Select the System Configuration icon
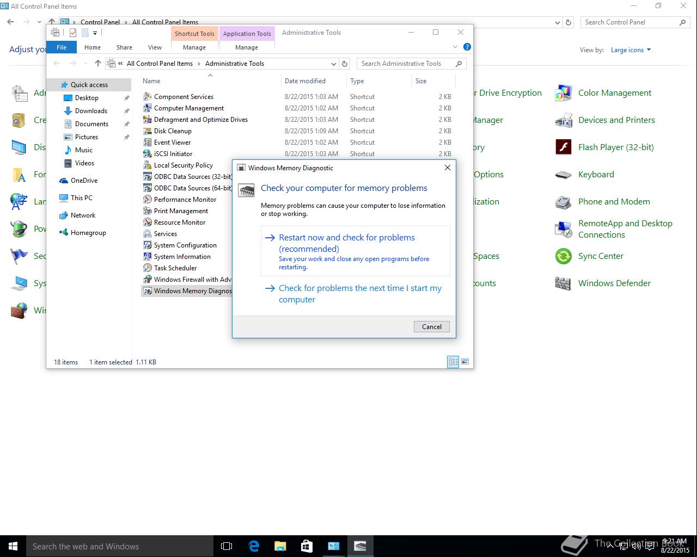Image resolution: width=697 pixels, height=557 pixels. pyautogui.click(x=147, y=245)
